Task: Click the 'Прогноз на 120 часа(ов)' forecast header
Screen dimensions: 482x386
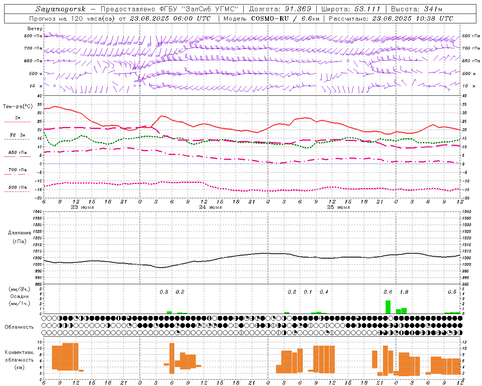Action: (x=72, y=18)
